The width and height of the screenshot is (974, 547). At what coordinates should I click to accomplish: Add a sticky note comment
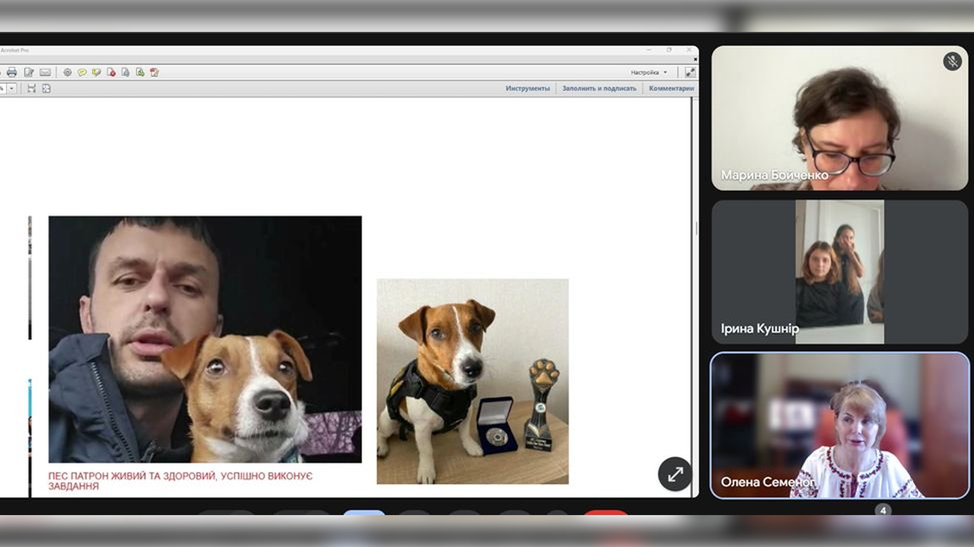(x=82, y=72)
